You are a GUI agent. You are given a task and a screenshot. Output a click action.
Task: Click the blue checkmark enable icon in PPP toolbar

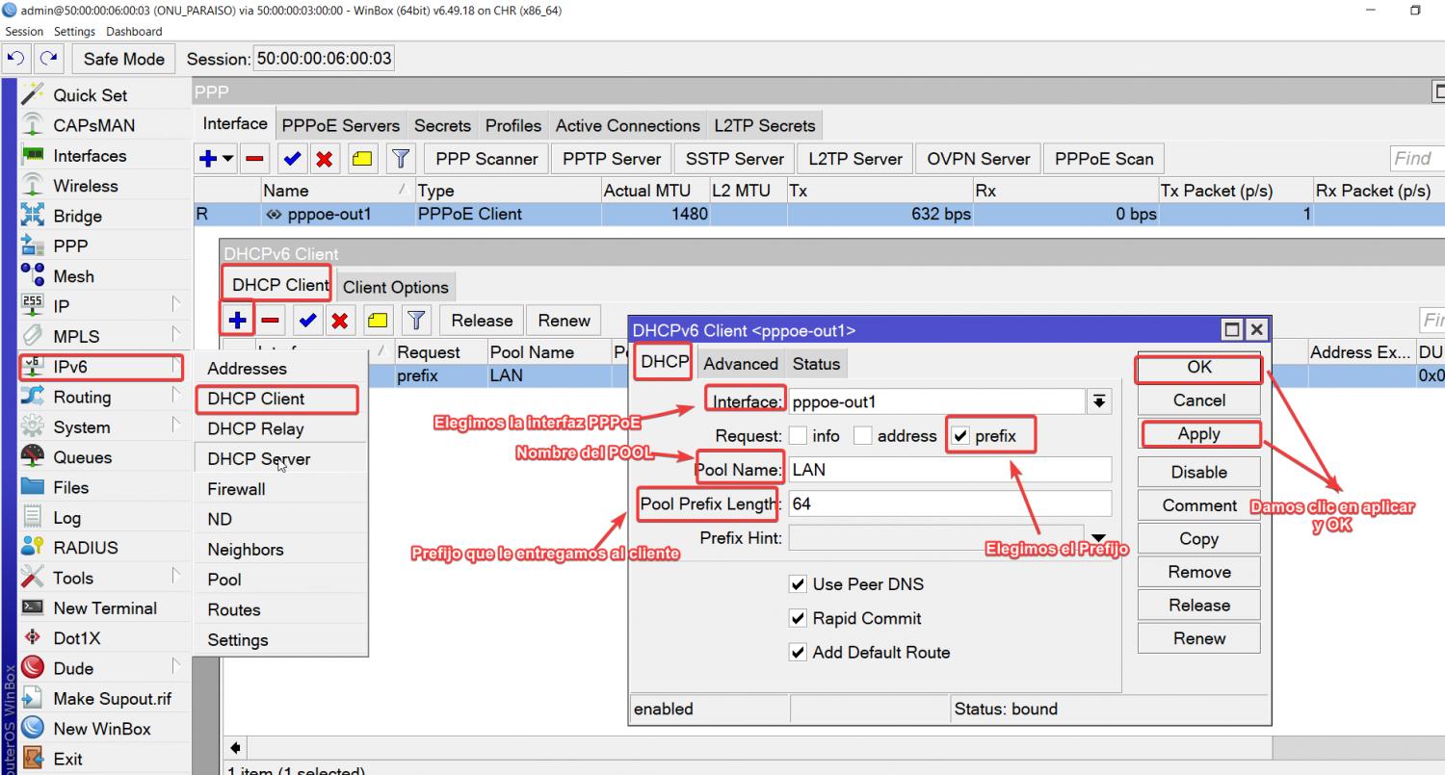coord(293,159)
